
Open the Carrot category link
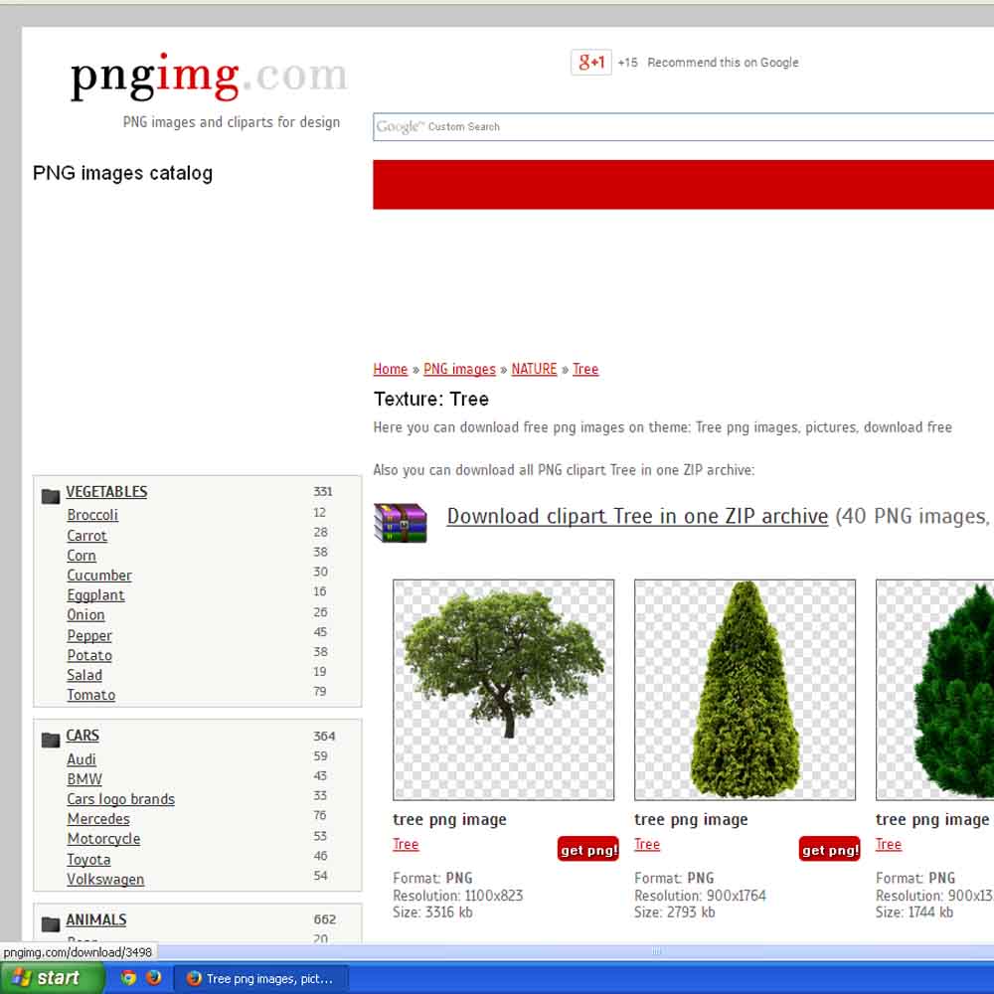[x=86, y=536]
